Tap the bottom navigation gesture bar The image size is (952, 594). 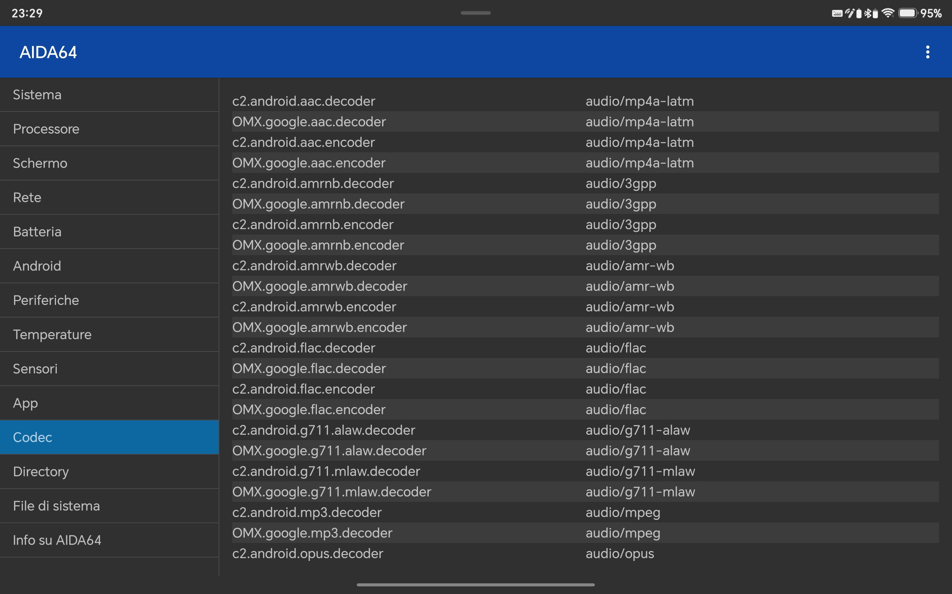(x=475, y=584)
